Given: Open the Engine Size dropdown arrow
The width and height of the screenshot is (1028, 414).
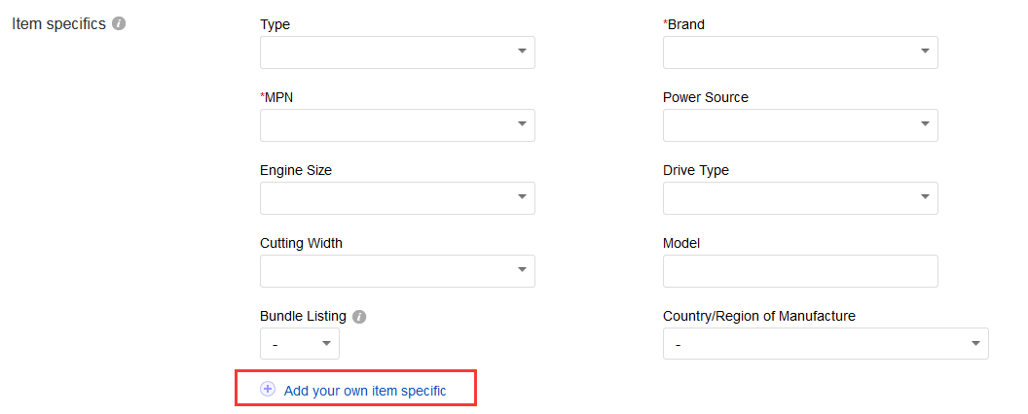Looking at the screenshot, I should click(x=522, y=197).
